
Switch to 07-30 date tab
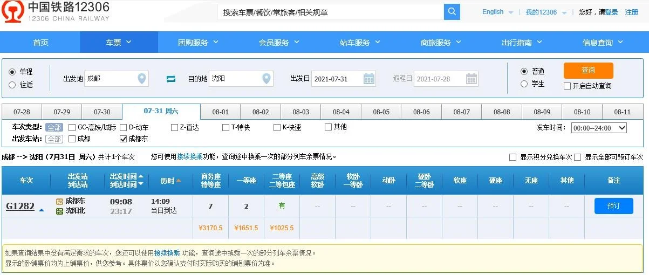click(x=102, y=112)
